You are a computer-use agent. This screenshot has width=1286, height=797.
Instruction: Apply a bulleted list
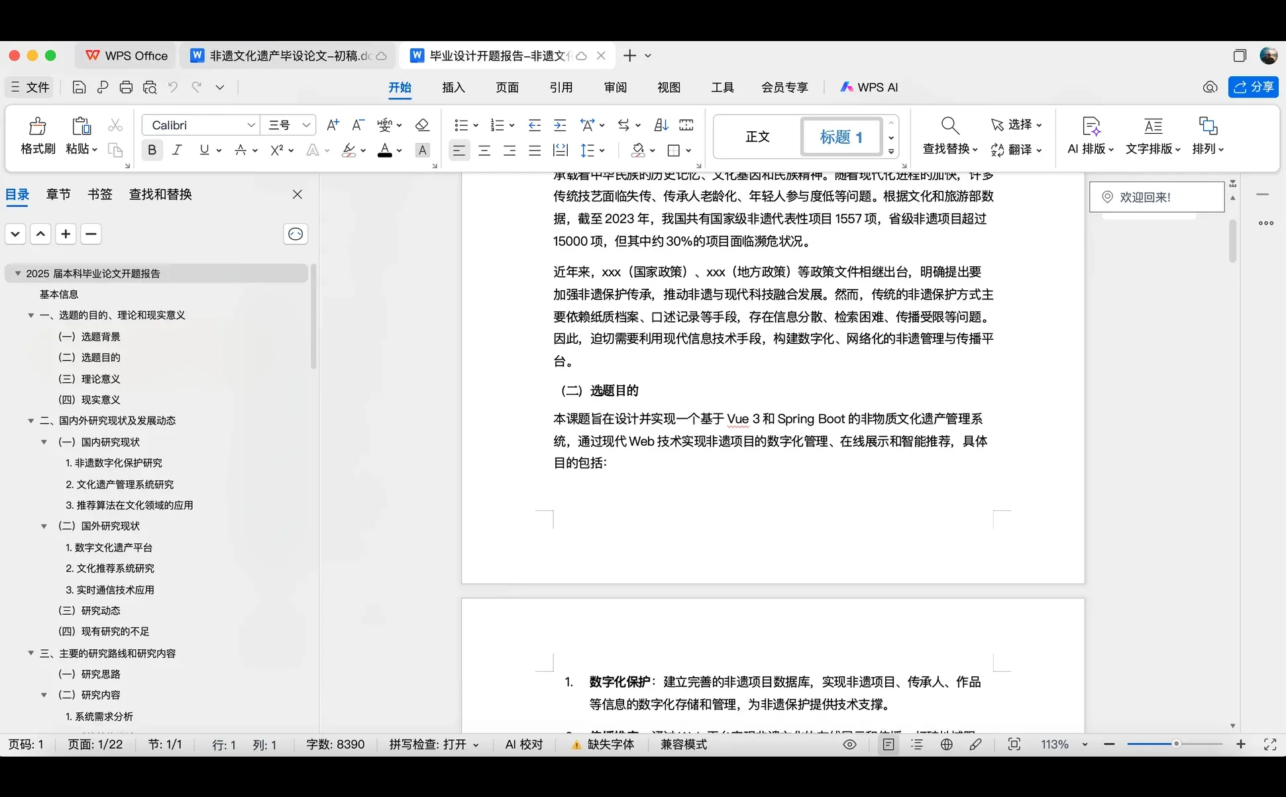462,125
